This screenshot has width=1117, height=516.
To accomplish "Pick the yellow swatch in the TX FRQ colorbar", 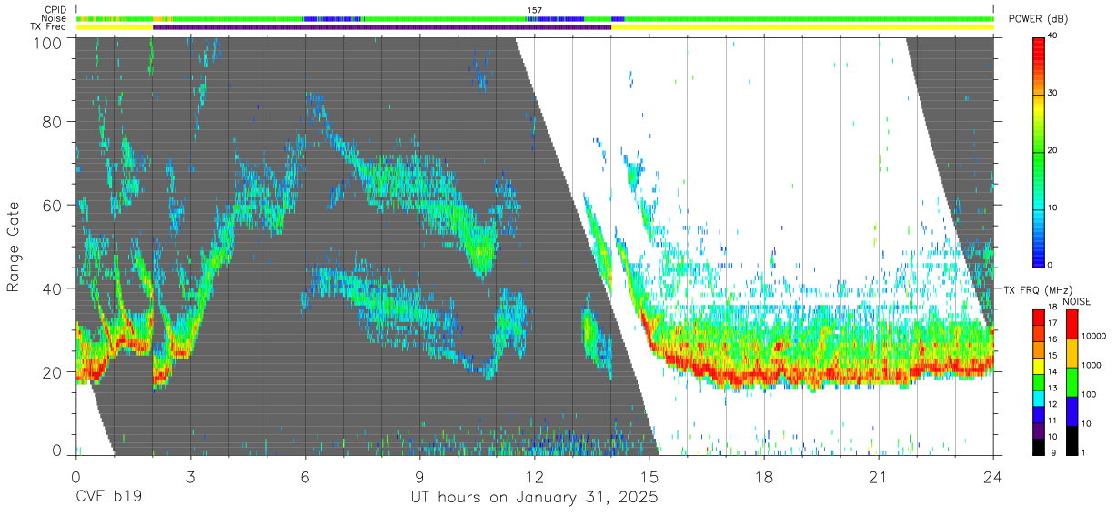I will 1039,366.
